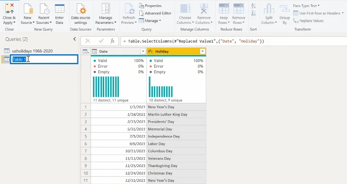
Task: Click the Remove Columns icon
Action: 204,8
